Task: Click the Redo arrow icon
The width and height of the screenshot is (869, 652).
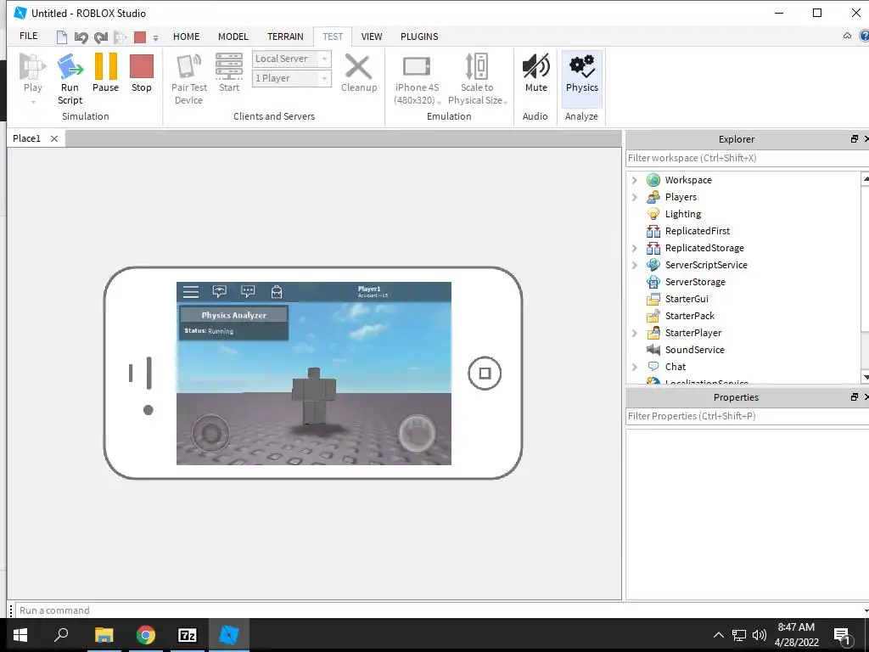Action: [x=100, y=37]
